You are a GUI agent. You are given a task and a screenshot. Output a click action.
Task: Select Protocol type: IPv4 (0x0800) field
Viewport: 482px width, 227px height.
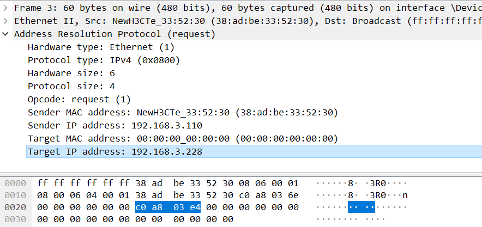tap(104, 60)
